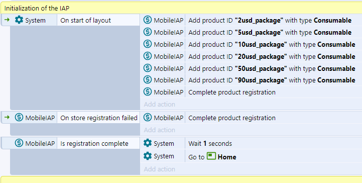Click System gear icon in start of layout condition
The image size is (362, 183).
pos(19,20)
